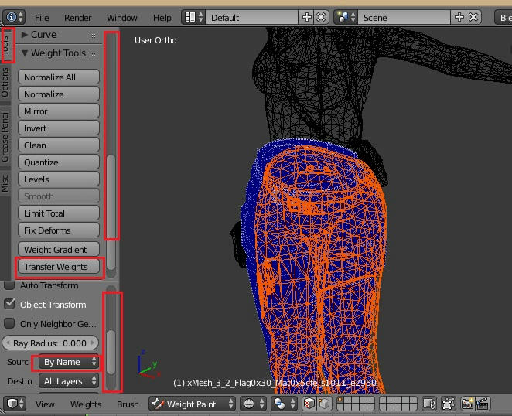Uncheck the Object Transform option
512x416 pixels.
10,305
